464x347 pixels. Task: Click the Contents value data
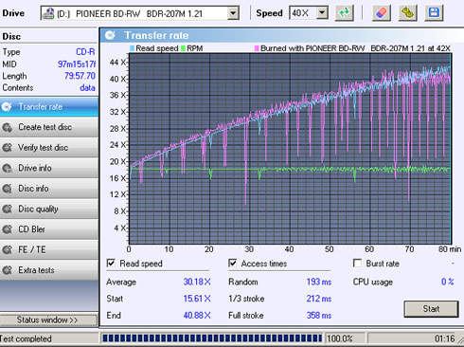click(x=87, y=87)
